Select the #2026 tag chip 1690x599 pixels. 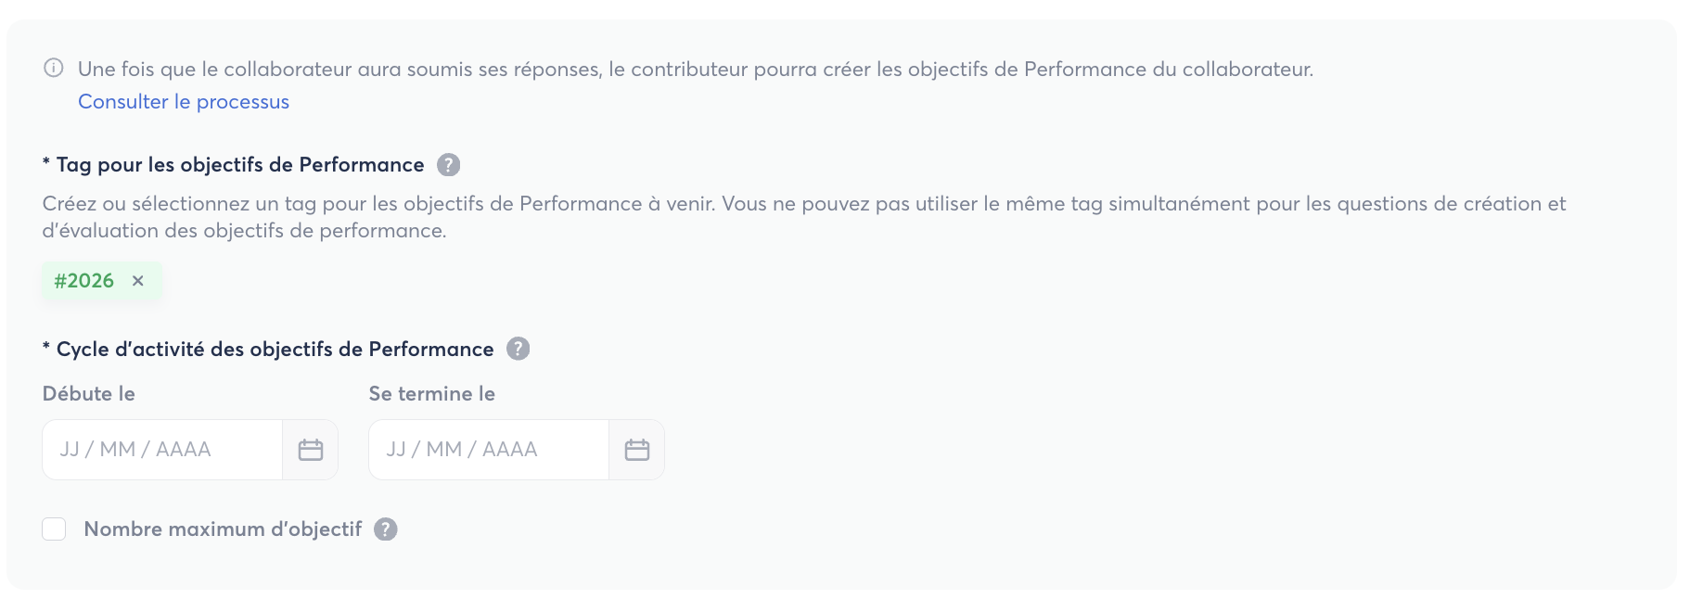click(x=84, y=281)
